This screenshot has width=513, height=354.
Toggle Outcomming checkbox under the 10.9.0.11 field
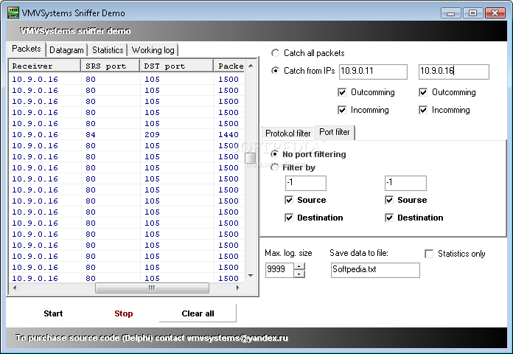point(342,92)
